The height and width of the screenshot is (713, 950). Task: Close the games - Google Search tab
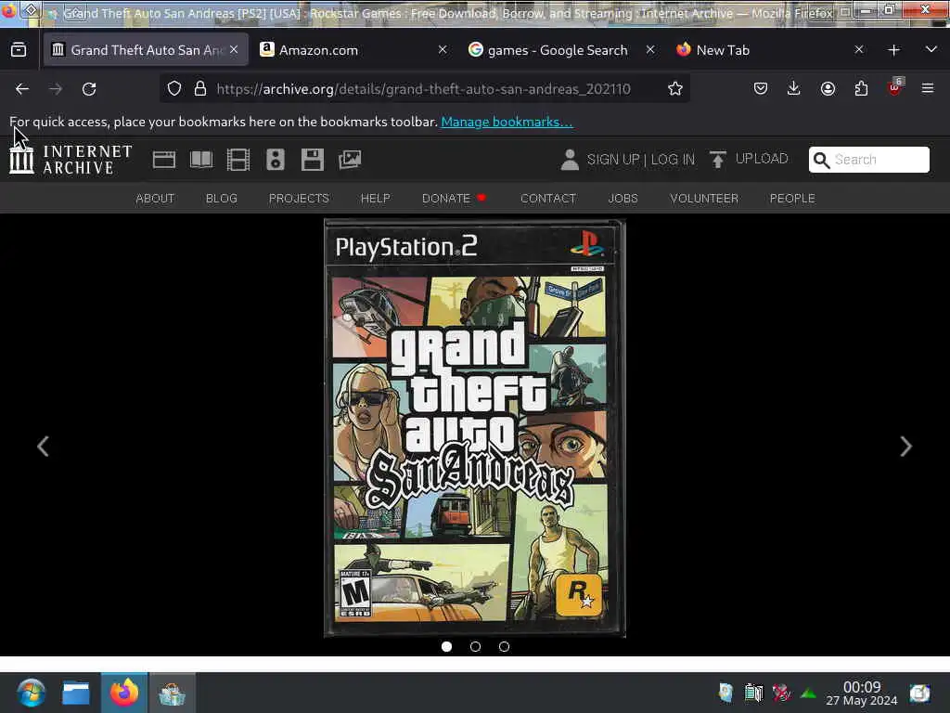pyautogui.click(x=650, y=50)
